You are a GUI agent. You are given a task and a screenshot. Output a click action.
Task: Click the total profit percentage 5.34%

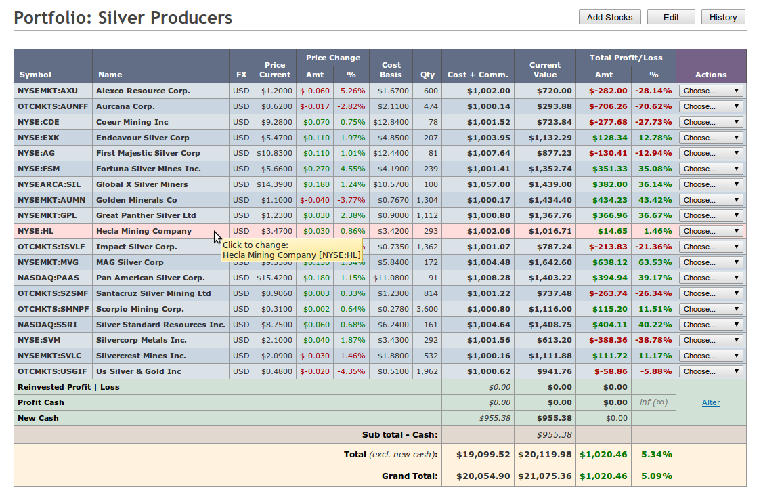click(656, 455)
